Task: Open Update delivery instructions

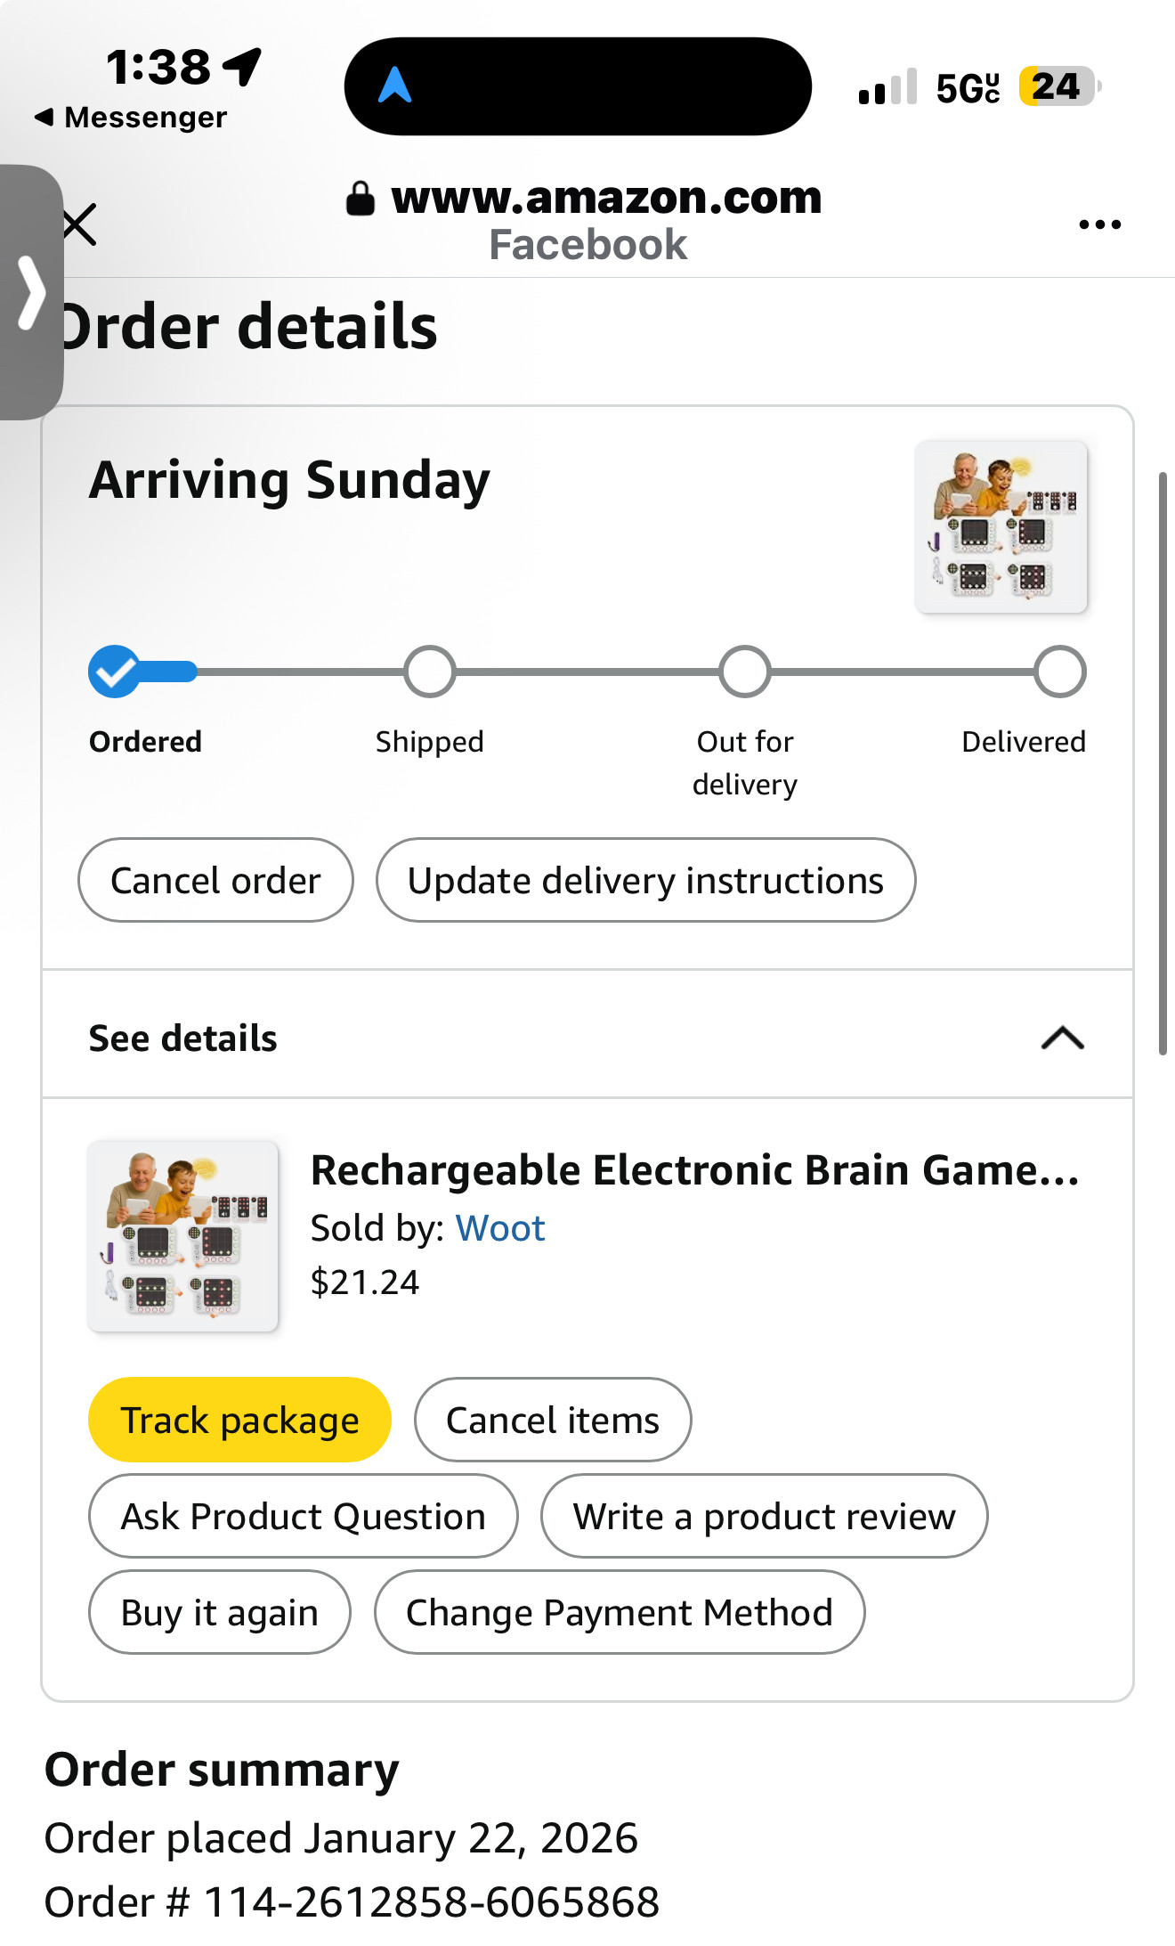Action: 645,880
